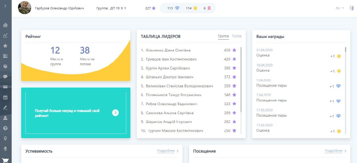Open the microphone icon in sidebar

pyautogui.click(x=5, y=149)
